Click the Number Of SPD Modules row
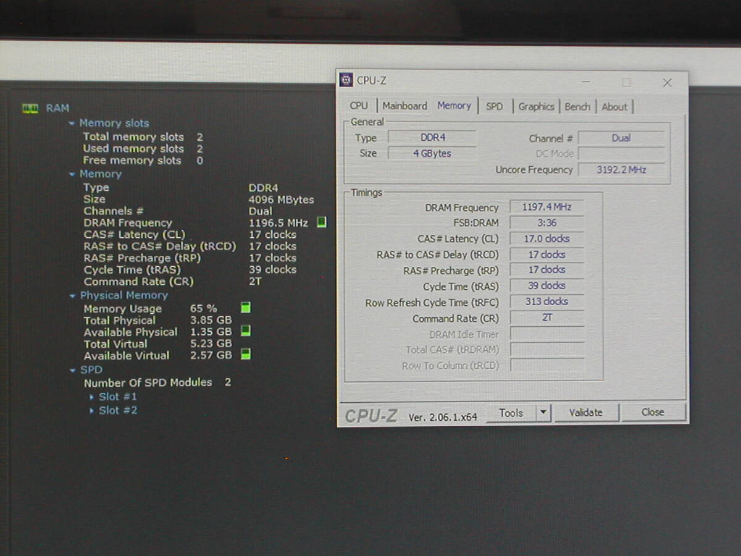 coord(157,382)
